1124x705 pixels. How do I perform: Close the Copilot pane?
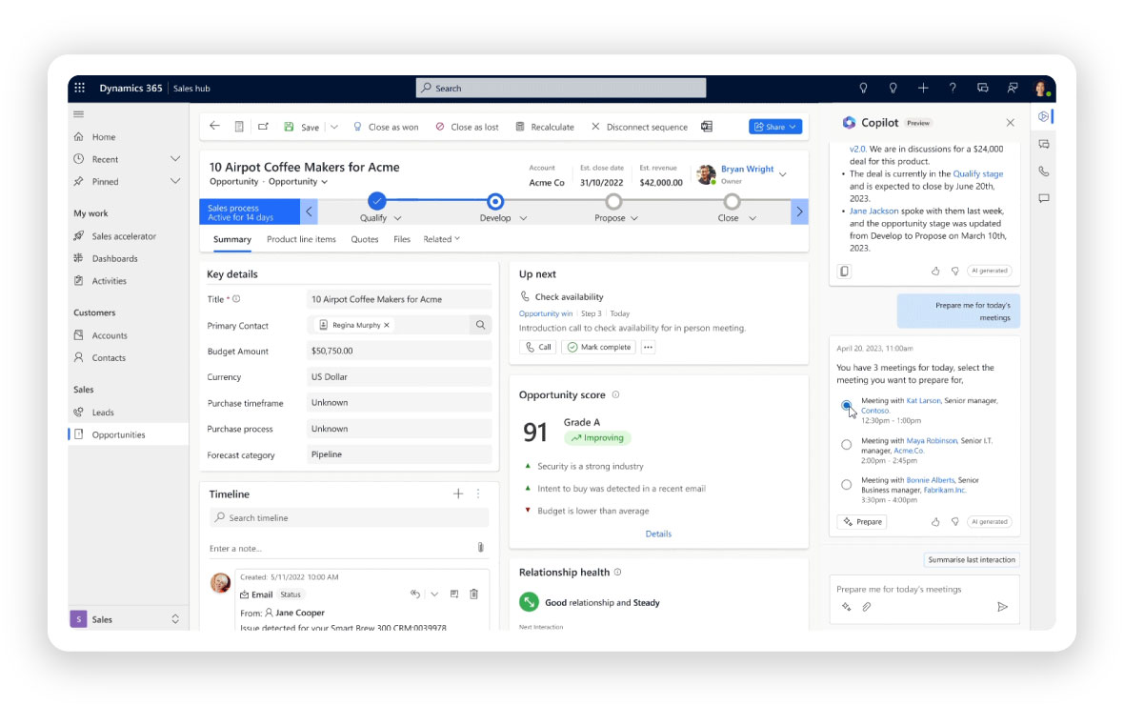point(1010,123)
